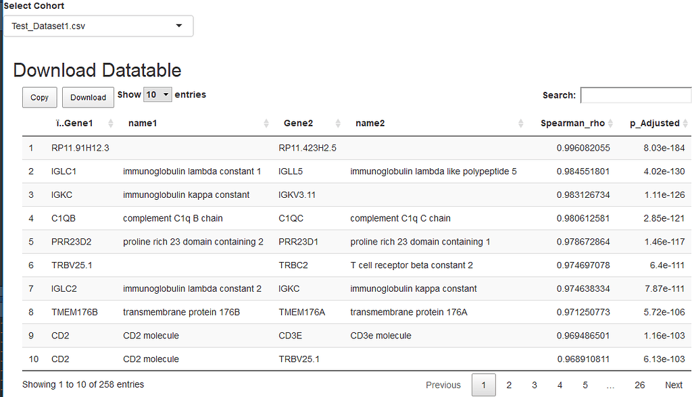This screenshot has height=397, width=692.
Task: Click the Copy button
Action: [x=39, y=97]
